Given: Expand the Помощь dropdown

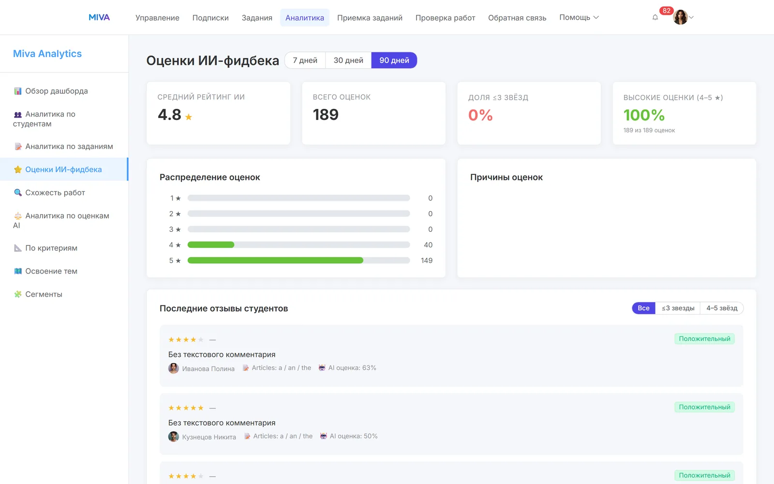Looking at the screenshot, I should point(579,17).
